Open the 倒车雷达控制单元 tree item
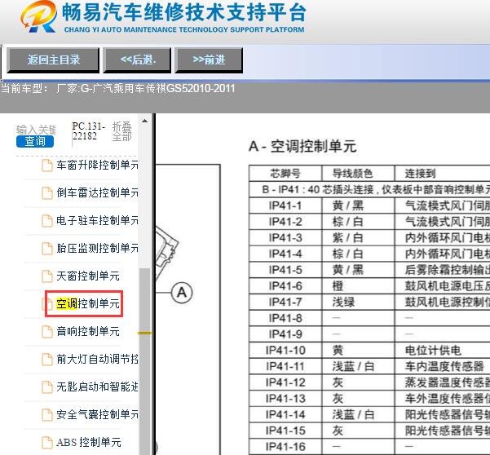Viewport: 490px width, 455px height. pos(97,192)
